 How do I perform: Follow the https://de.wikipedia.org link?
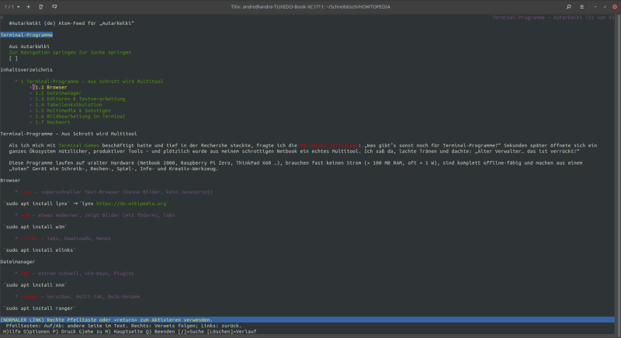tap(131, 204)
